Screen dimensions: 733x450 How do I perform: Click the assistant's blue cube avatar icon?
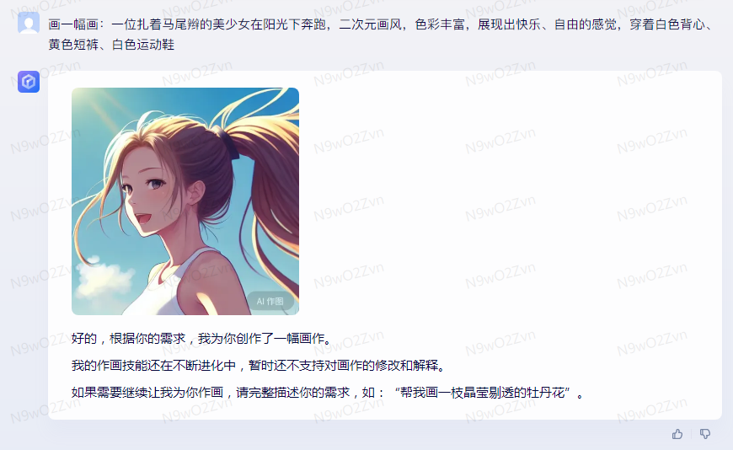click(29, 82)
